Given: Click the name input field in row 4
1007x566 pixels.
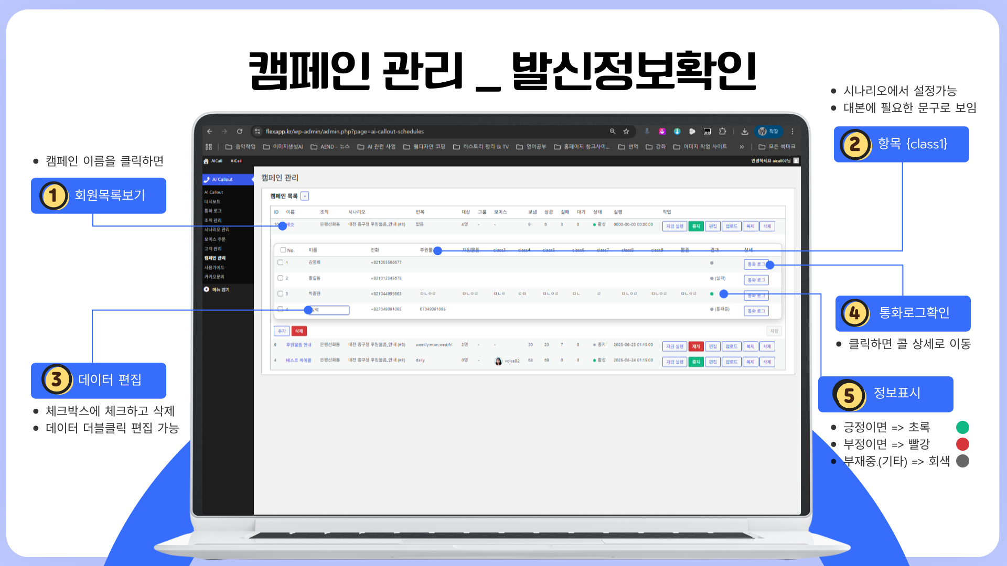Looking at the screenshot, I should (x=328, y=310).
